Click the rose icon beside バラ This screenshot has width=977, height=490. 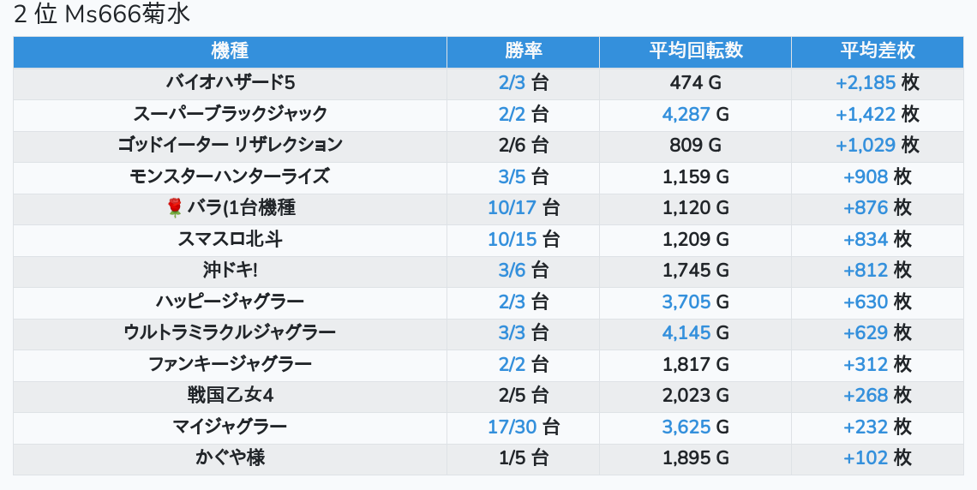click(x=175, y=207)
